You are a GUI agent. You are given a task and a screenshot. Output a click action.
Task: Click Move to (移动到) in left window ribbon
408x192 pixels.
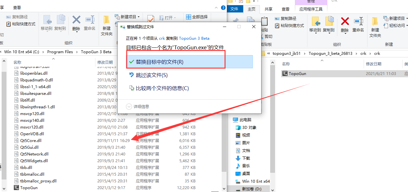(x=47, y=23)
